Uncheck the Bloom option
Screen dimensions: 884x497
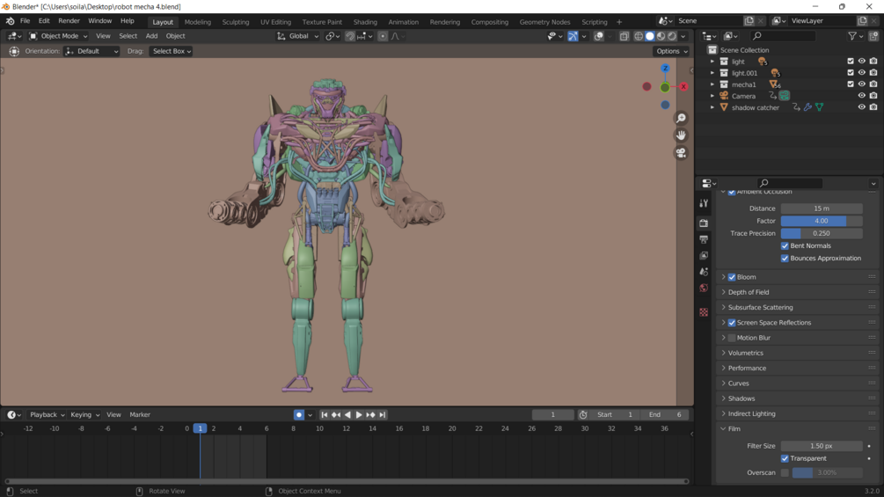point(732,277)
